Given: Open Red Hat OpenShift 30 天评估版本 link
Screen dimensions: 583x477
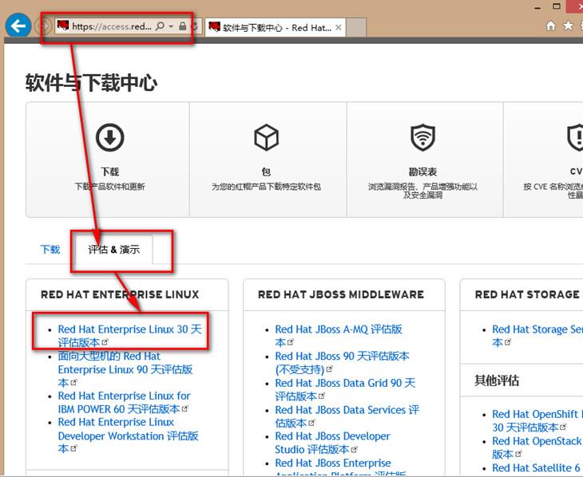Looking at the screenshot, I should click(x=537, y=421).
